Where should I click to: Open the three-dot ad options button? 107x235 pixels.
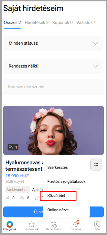(96, 165)
